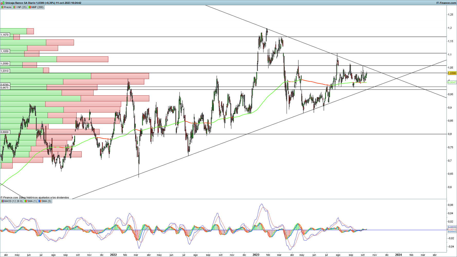
Task: Click the red 0,0010 MACD value tag
Action: 452,230
